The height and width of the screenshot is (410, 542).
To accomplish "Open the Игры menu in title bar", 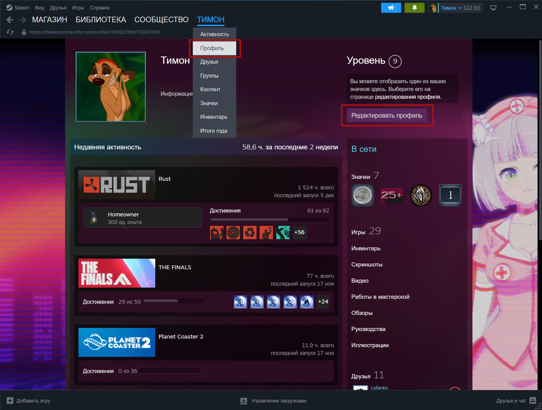I will (78, 8).
